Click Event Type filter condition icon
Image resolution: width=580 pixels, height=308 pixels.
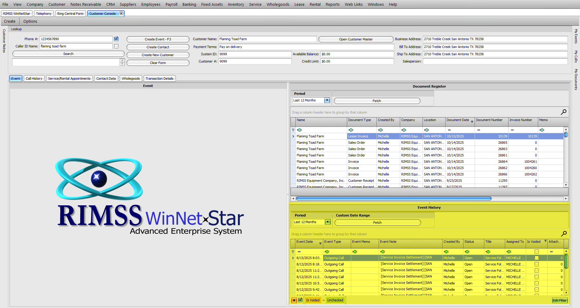pos(327,252)
